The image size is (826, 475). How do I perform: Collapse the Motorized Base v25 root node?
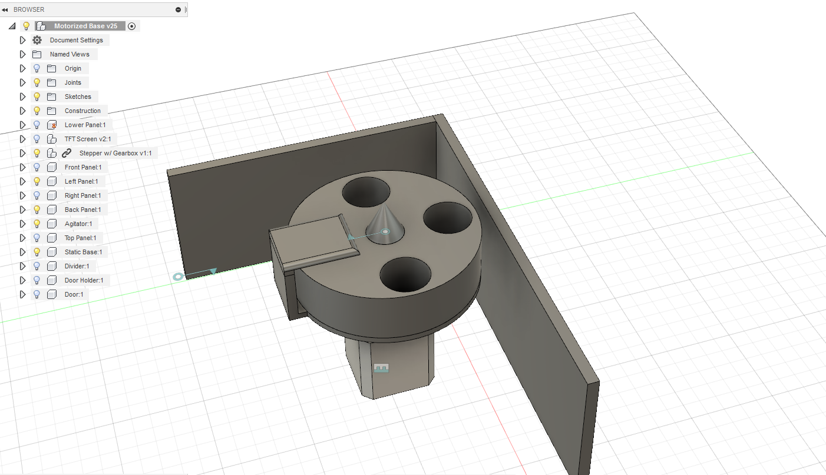coord(12,26)
